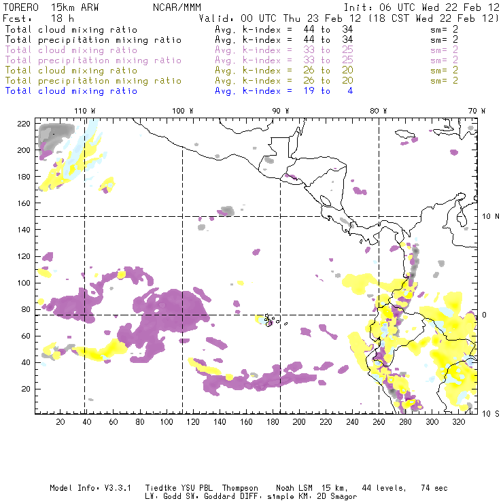Click the 'TORERO 15km ARW' title text
This screenshot has width=503, height=503.
click(51, 7)
